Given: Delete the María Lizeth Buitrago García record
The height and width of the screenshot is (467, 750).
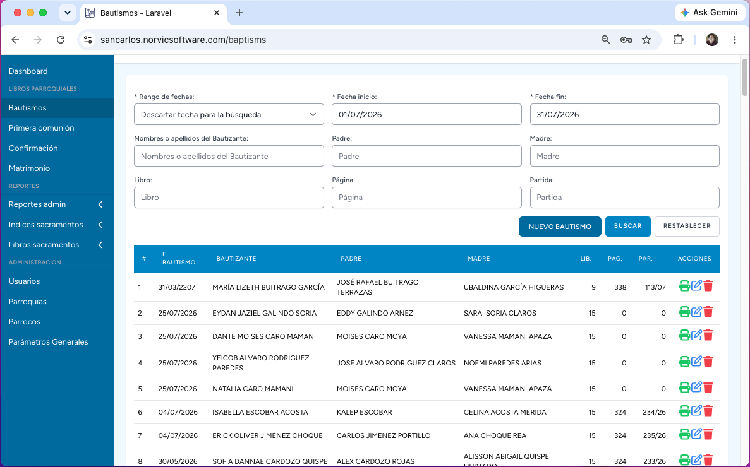Looking at the screenshot, I should click(708, 286).
